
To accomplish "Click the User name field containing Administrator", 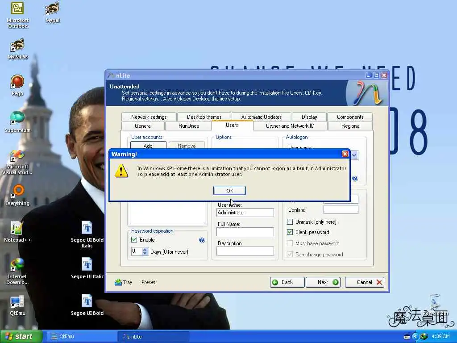I will (245, 213).
